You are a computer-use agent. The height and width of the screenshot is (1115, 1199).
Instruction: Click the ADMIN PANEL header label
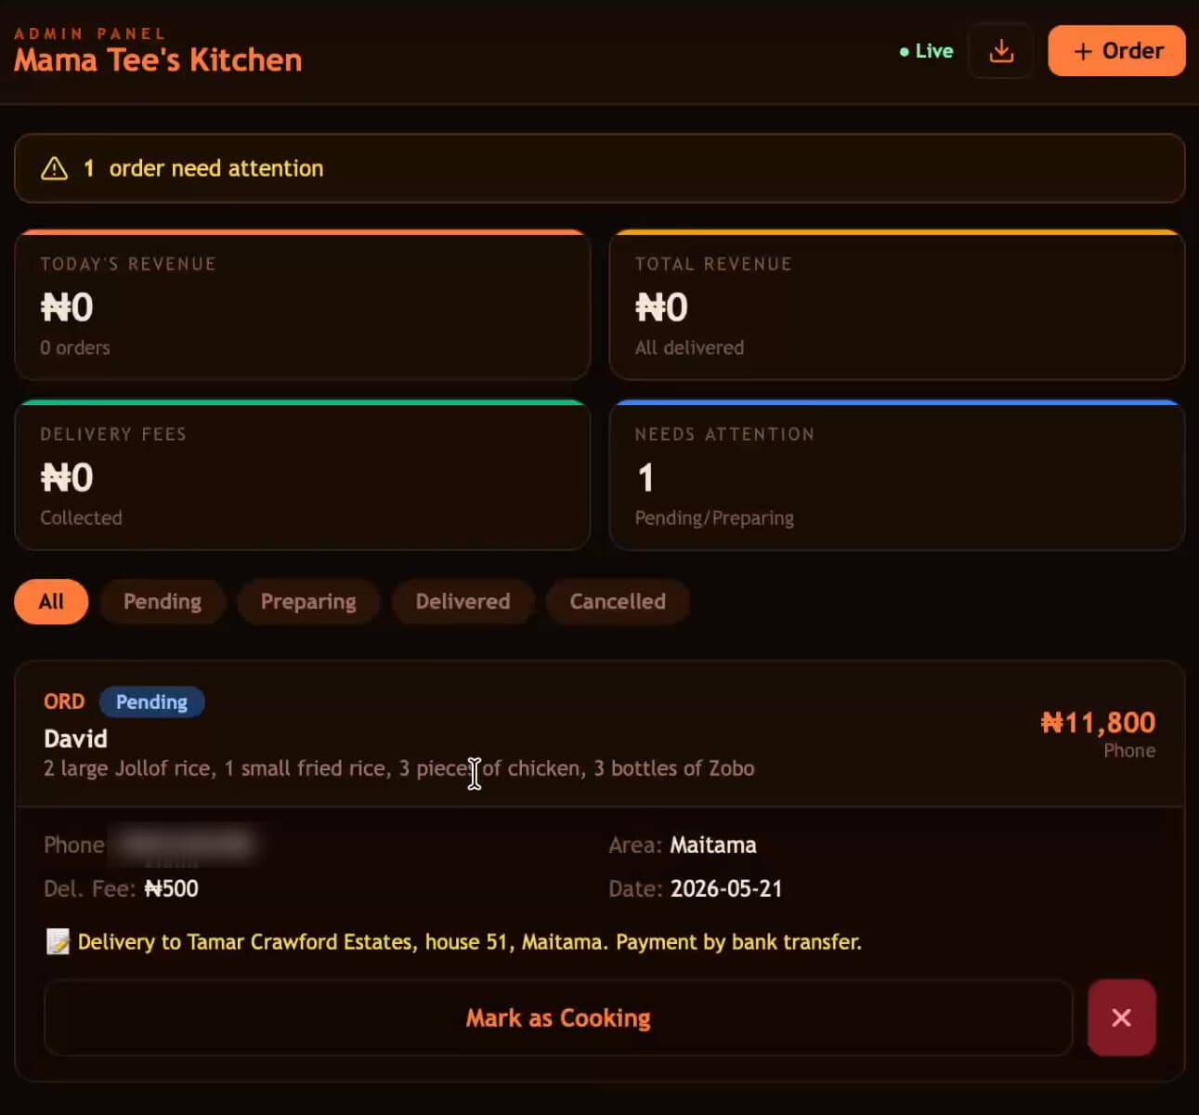coord(90,33)
